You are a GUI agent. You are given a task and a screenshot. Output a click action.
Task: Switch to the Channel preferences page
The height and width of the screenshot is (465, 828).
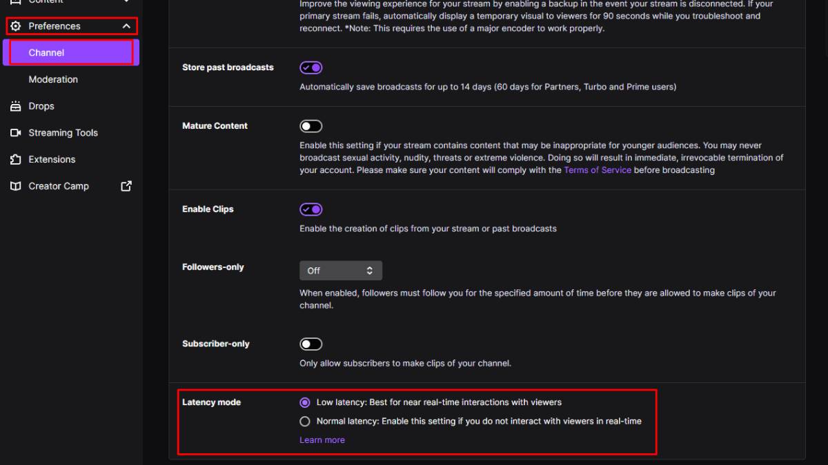coord(46,52)
